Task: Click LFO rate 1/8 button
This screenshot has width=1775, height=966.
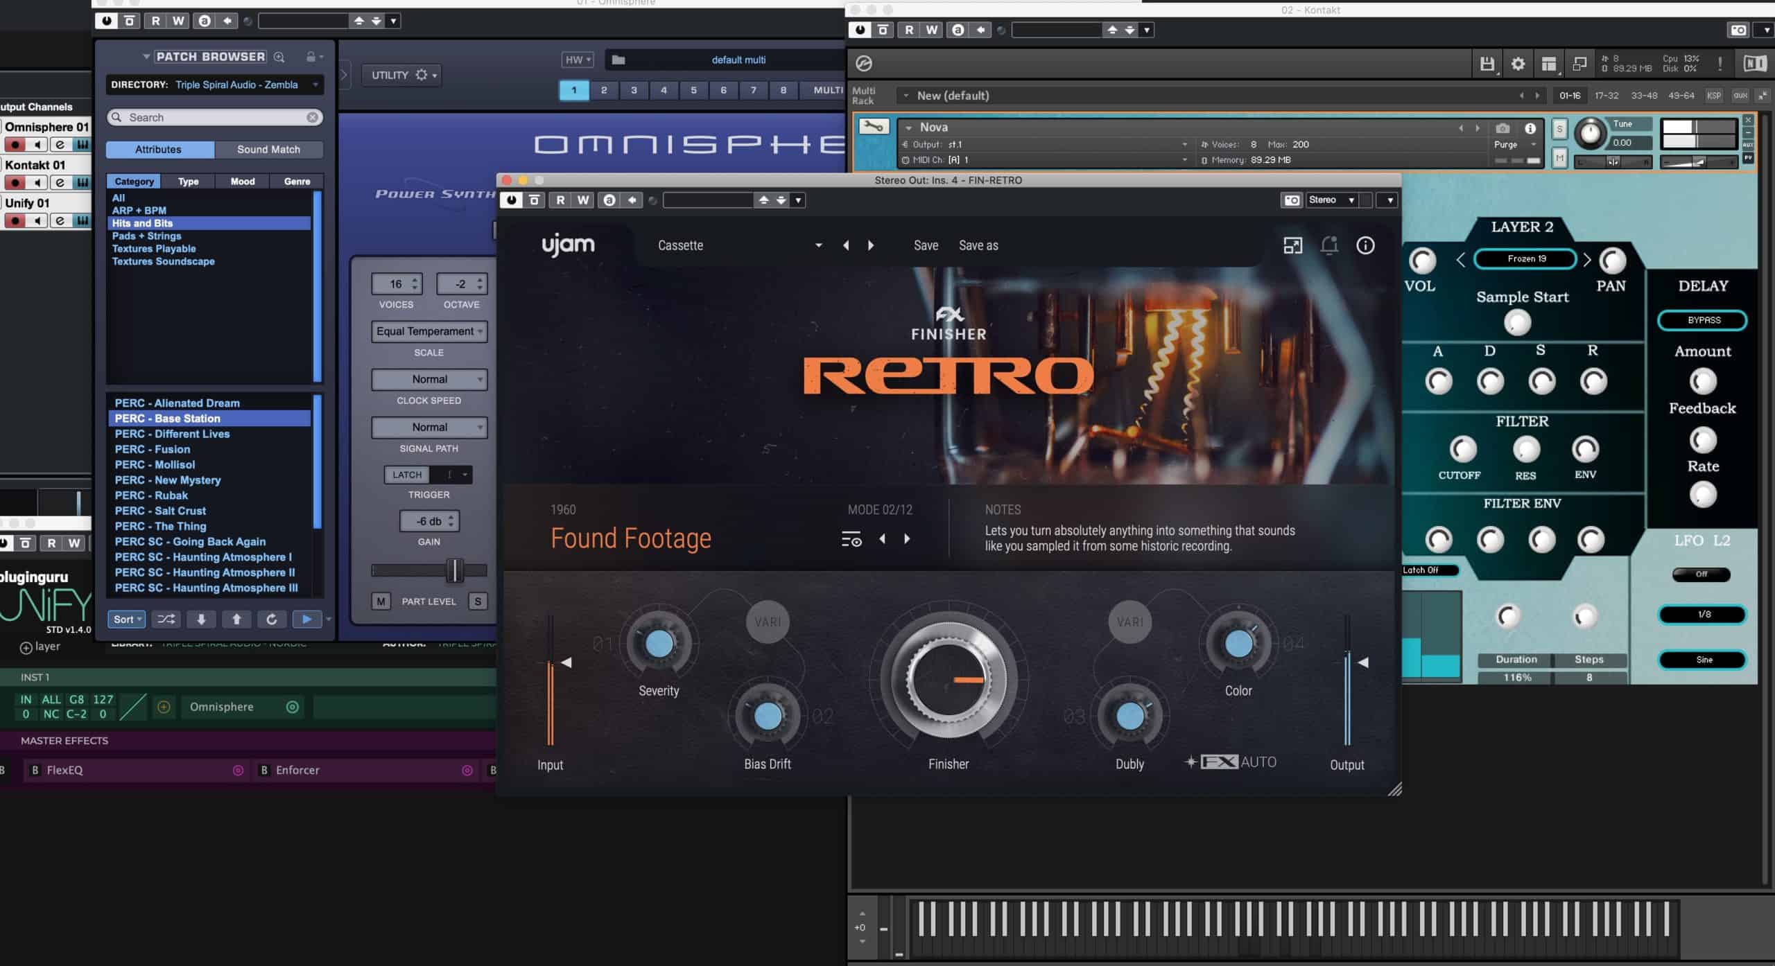Action: point(1703,614)
